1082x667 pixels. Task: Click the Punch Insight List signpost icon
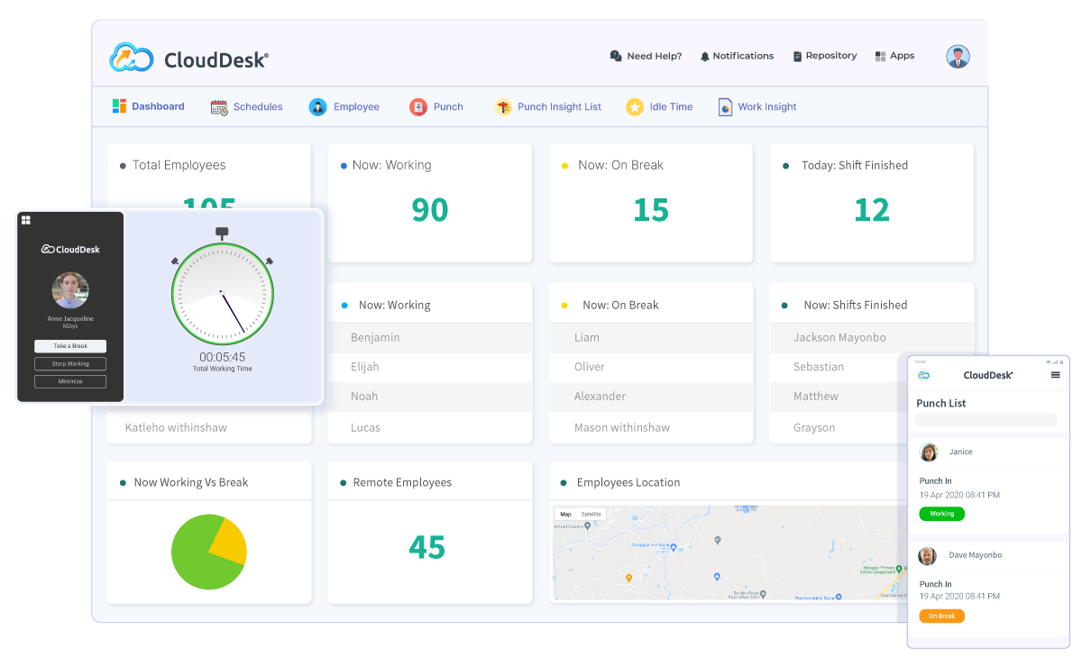tap(503, 107)
